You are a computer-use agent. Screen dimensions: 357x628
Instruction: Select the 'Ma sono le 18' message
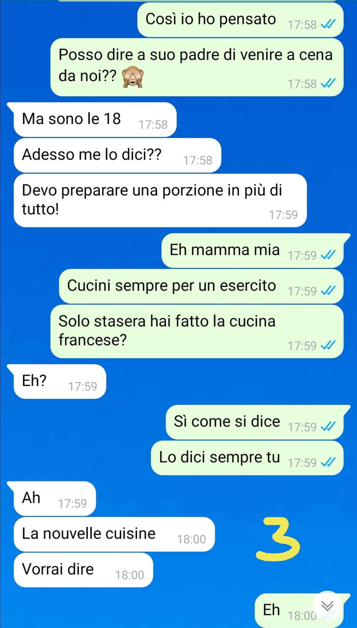[95, 120]
